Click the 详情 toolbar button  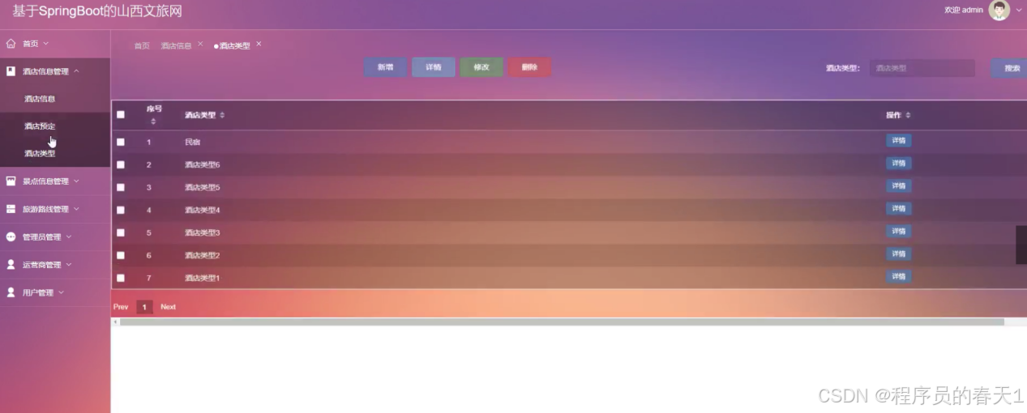point(434,67)
